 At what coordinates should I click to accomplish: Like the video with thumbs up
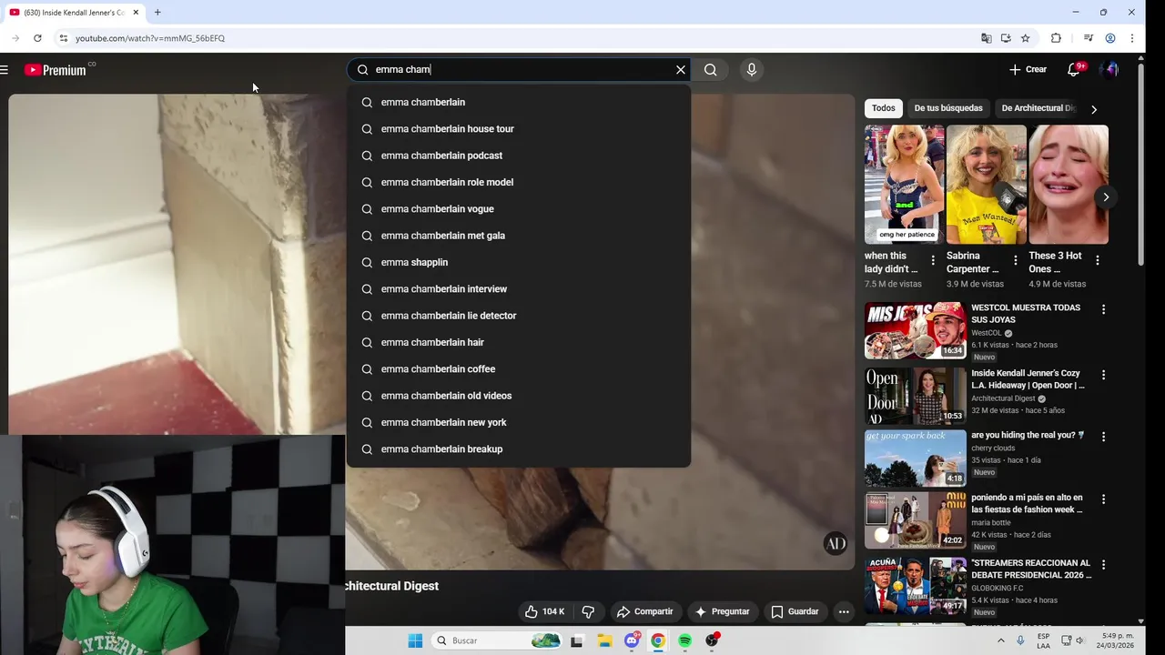(544, 611)
